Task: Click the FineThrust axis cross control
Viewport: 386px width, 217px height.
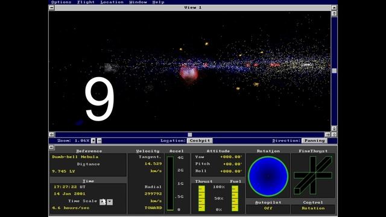Action: click(313, 175)
